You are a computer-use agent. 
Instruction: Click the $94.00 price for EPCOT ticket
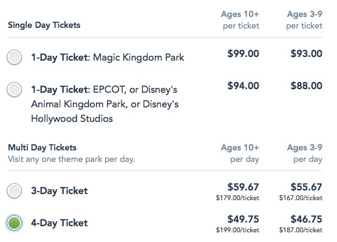coord(243,86)
